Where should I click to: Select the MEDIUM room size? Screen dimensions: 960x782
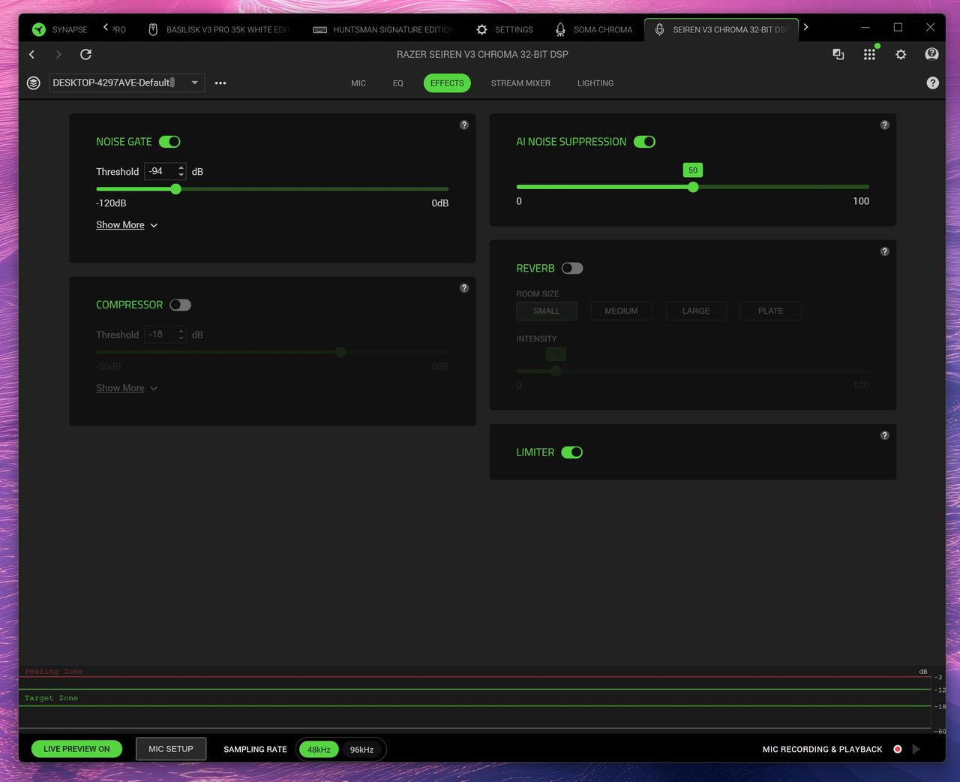pos(621,311)
